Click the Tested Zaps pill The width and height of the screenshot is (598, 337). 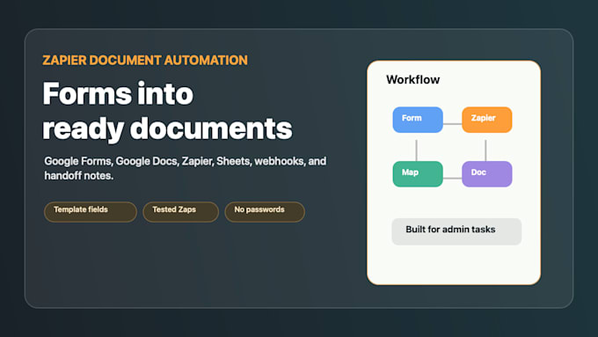click(x=181, y=212)
